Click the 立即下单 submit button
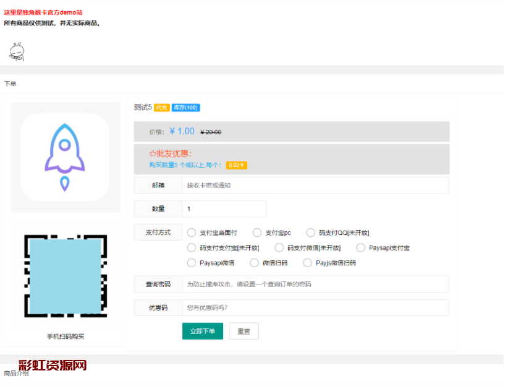The width and height of the screenshot is (513, 389). [x=202, y=331]
